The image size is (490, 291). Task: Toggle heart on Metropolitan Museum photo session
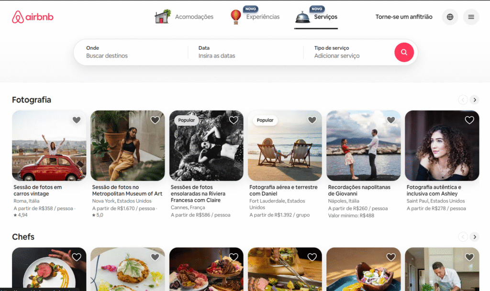point(155,120)
